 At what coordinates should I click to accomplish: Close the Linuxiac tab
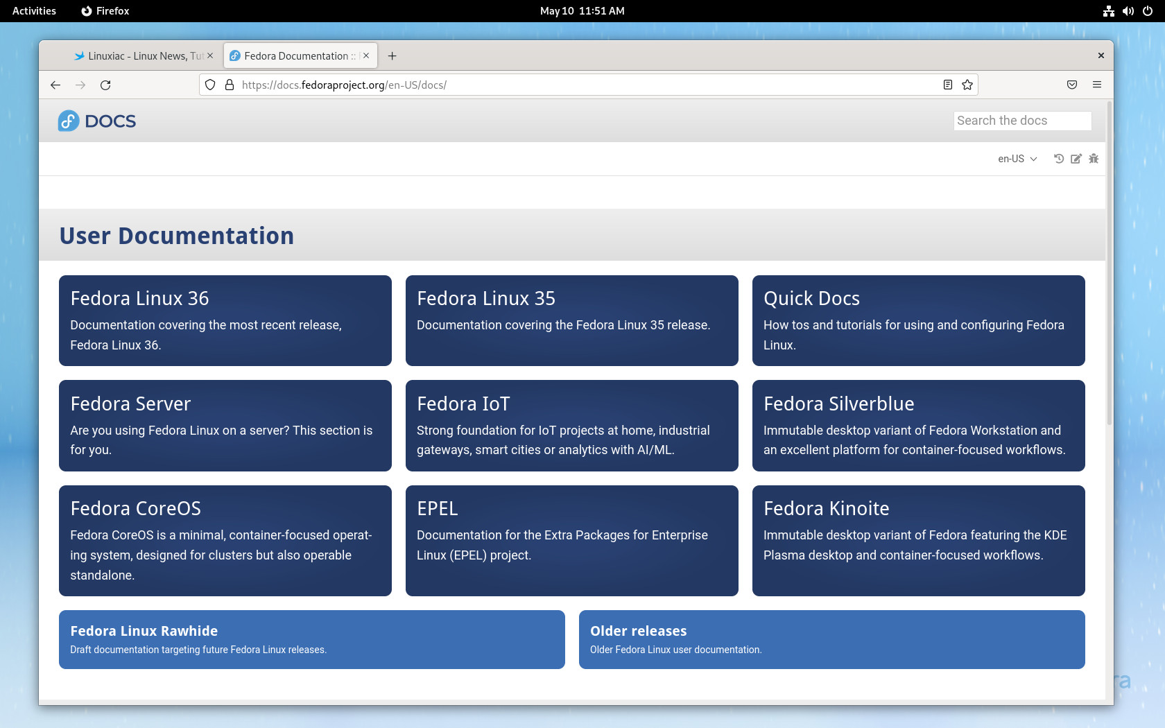click(210, 55)
